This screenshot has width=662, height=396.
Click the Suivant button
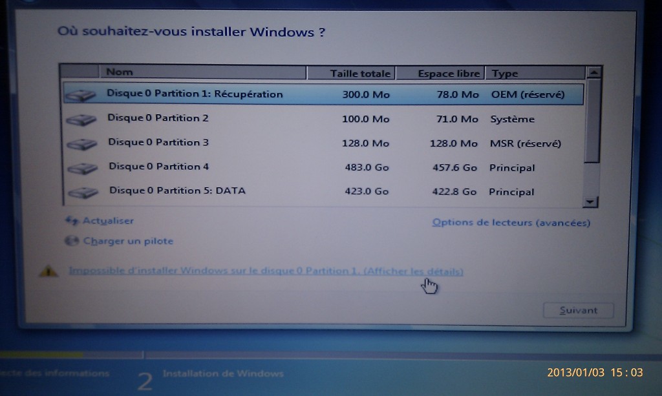pos(578,310)
